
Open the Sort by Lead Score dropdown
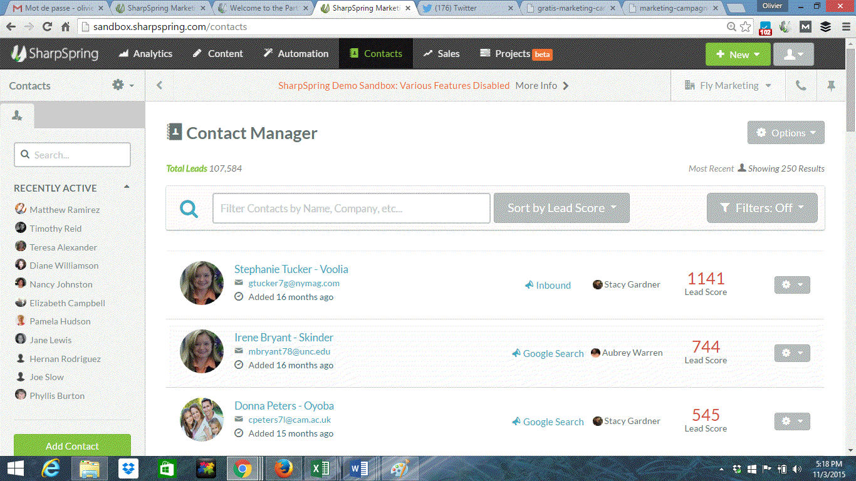561,208
